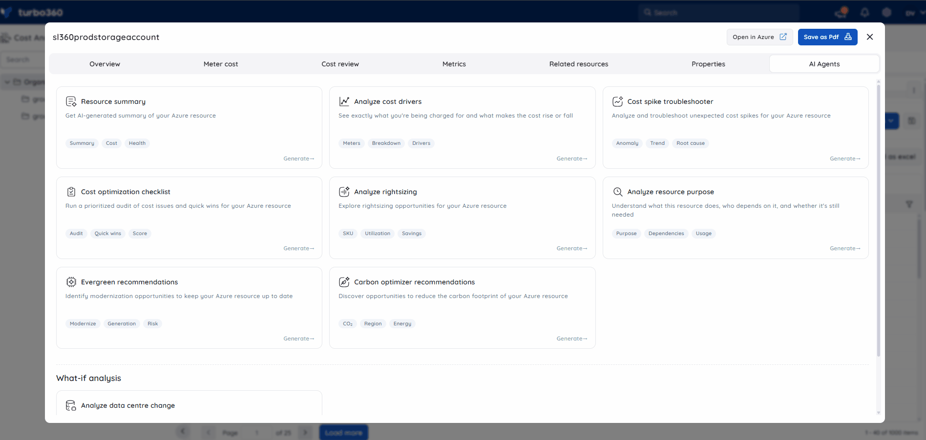Click the Root cause tag

click(x=691, y=143)
